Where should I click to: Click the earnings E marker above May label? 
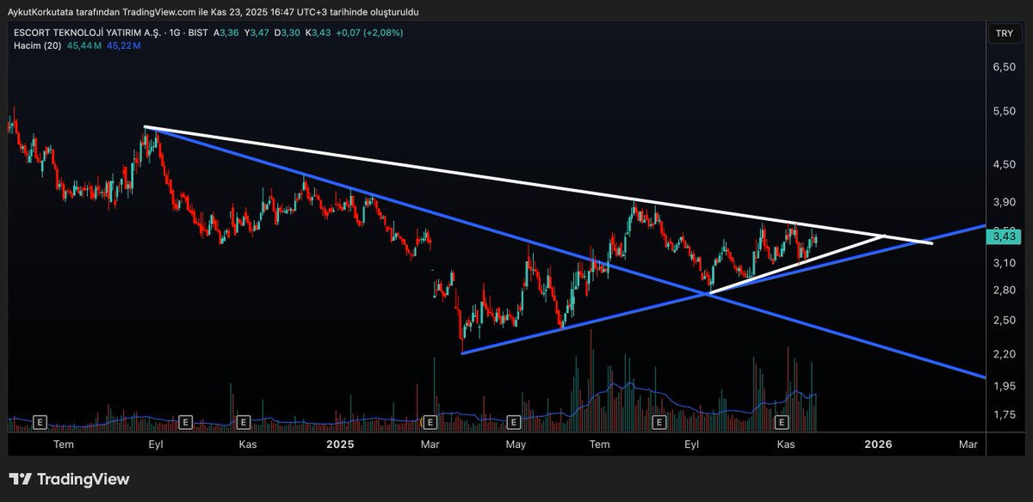click(x=514, y=422)
